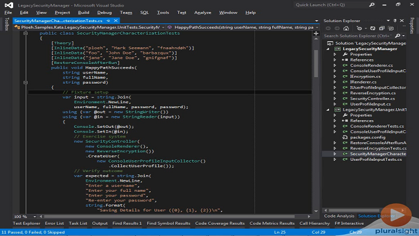
Task: Collapse the LegacySecurityManager.UnitTests project node
Action: pyautogui.click(x=328, y=109)
